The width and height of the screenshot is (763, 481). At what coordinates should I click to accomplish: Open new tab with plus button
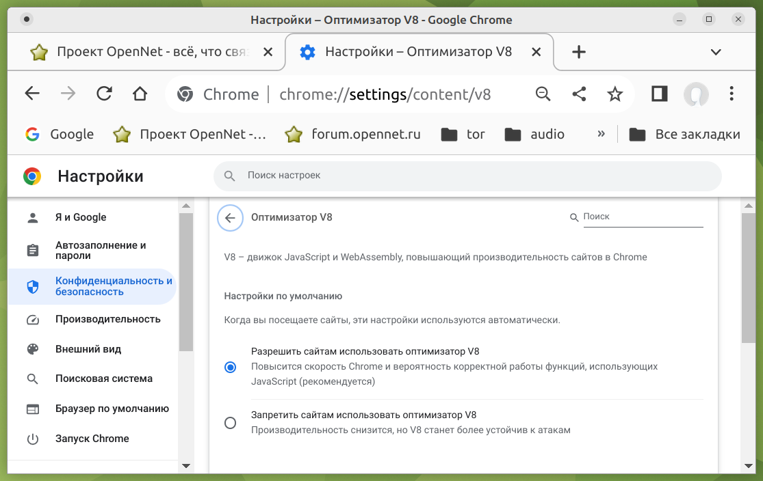click(579, 52)
